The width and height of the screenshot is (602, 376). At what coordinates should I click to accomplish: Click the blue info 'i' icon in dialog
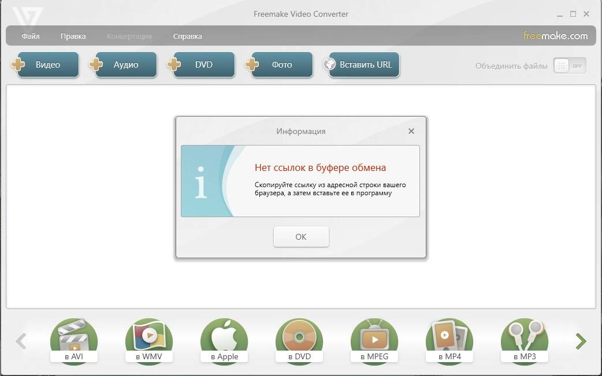pyautogui.click(x=201, y=183)
